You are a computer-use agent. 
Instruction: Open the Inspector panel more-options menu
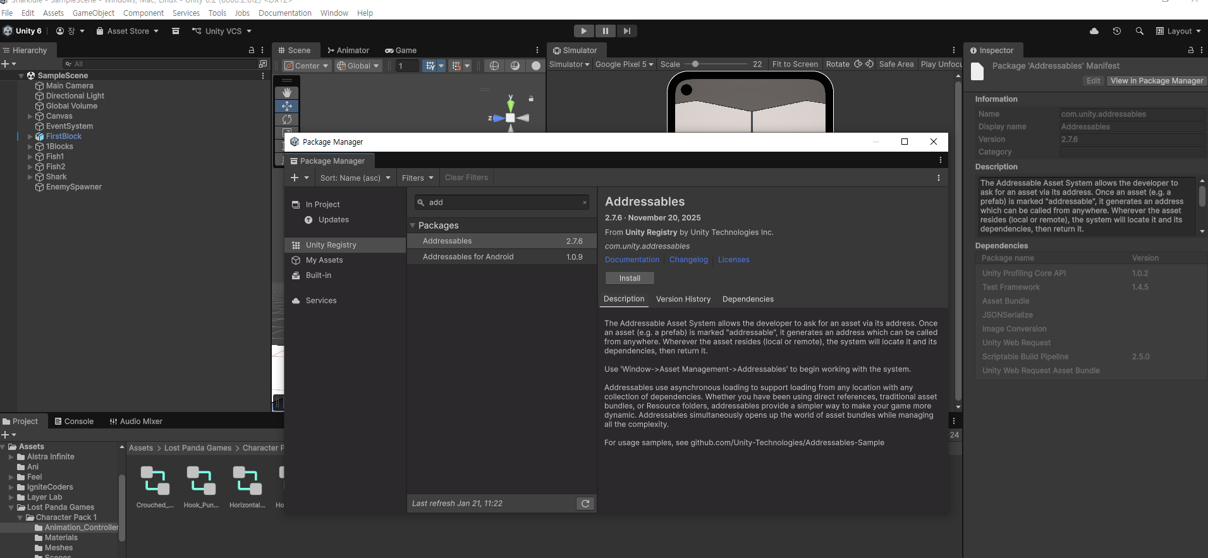1202,51
